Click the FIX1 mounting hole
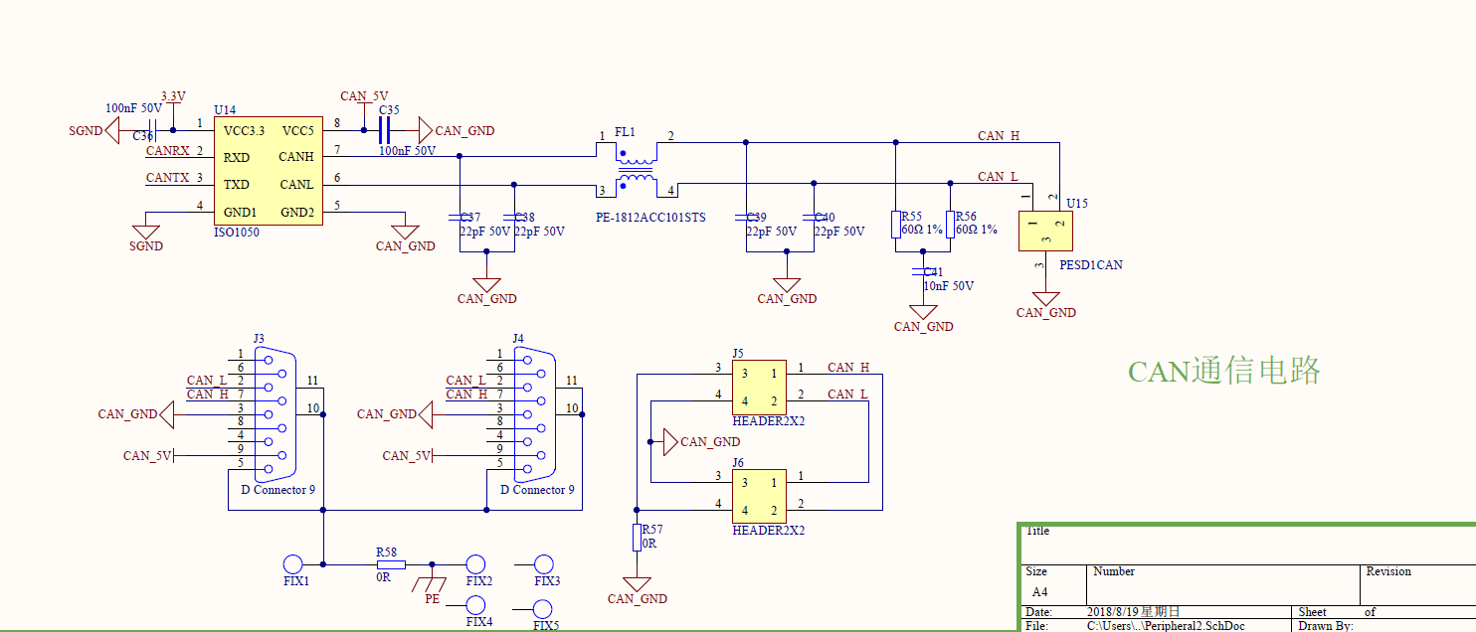Screen dimensions: 1476x632 [x=292, y=564]
